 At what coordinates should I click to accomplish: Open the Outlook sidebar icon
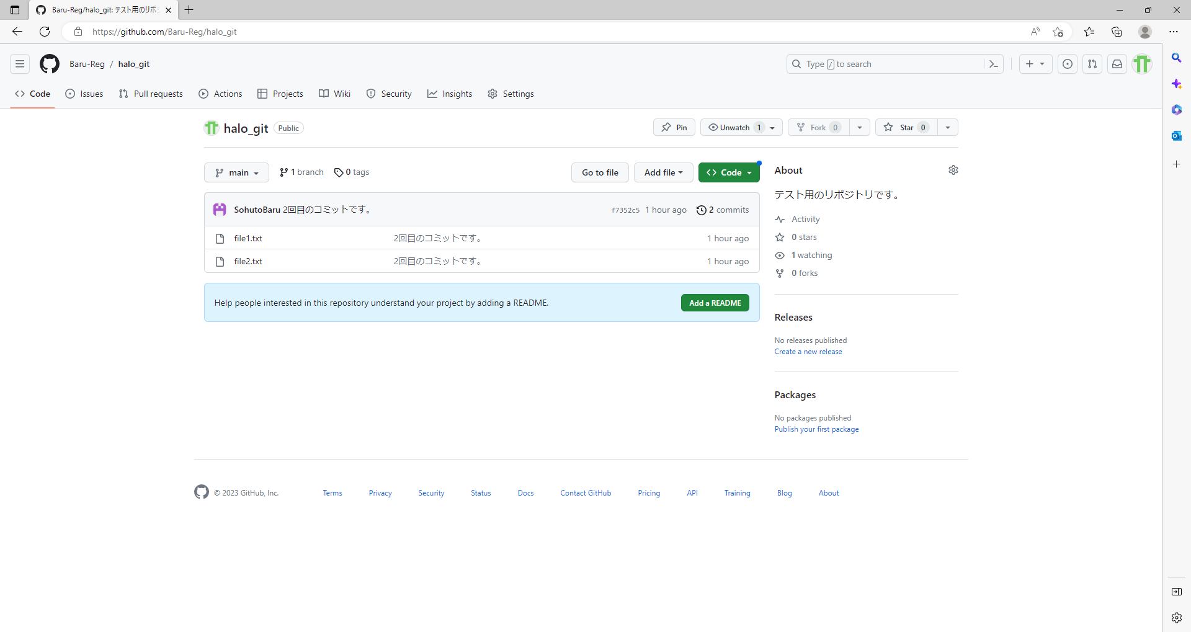(1177, 136)
